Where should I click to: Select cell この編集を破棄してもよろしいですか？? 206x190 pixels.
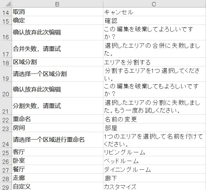point(154,89)
